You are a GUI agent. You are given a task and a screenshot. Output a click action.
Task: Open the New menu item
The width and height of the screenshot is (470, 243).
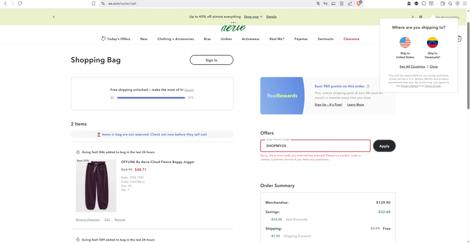(144, 39)
